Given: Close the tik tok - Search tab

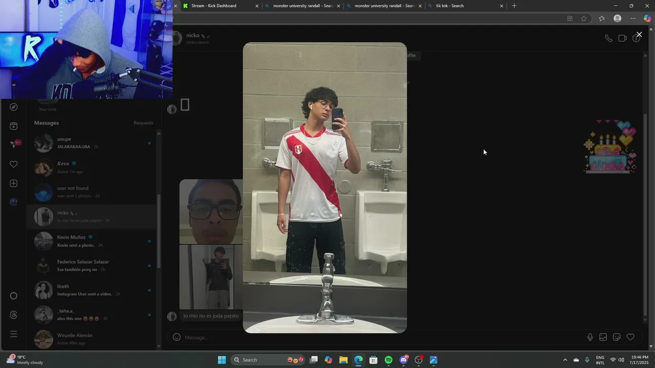Looking at the screenshot, I should tap(501, 6).
